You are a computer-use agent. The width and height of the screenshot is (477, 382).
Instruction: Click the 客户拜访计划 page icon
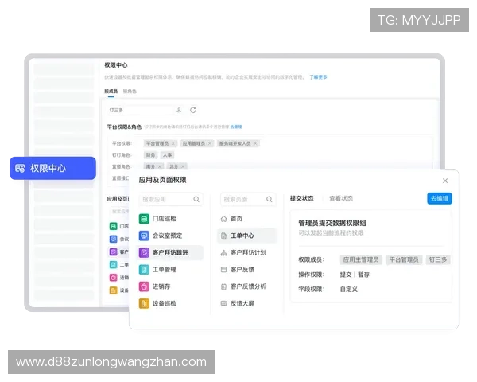pyautogui.click(x=223, y=252)
